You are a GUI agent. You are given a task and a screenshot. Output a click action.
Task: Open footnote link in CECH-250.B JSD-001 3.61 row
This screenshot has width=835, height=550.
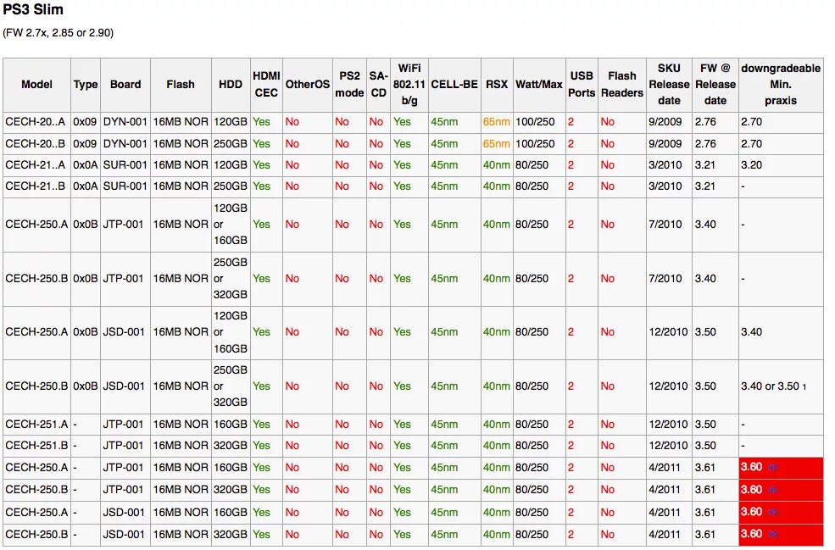773,534
